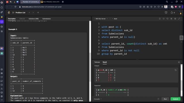Pick a random problem with shuffle icon
Screen dimensions: 184x103
[38, 13]
